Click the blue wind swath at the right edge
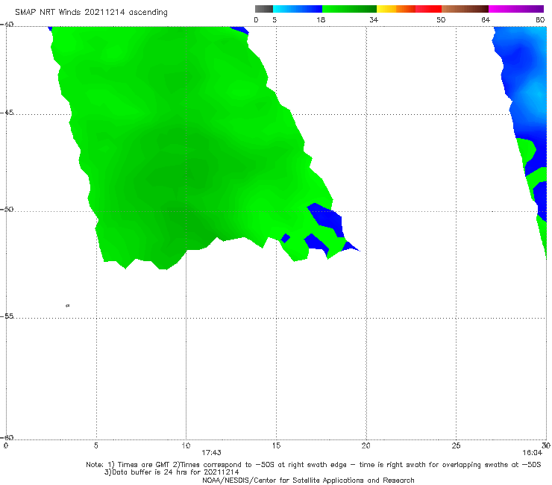Screen dimensions: 552x485 coord(524,88)
